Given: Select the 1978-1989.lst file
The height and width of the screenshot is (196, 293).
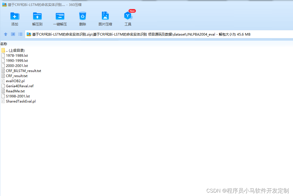Looking at the screenshot, I should 16,55.
